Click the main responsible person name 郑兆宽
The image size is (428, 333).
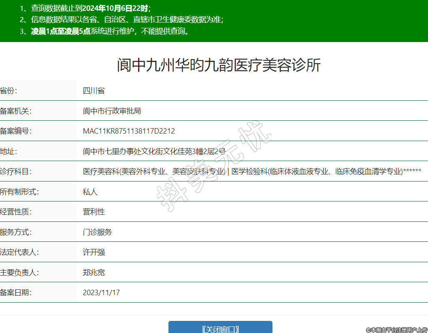coord(94,273)
